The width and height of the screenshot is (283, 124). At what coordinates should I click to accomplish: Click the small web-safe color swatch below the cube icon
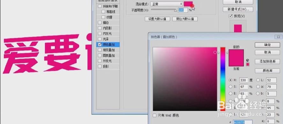(248, 64)
